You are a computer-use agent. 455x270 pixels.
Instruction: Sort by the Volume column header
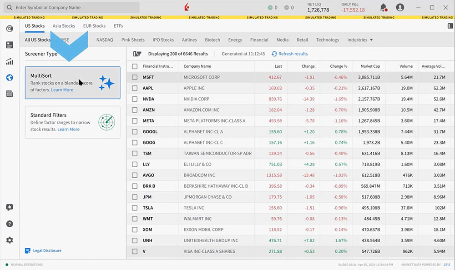click(406, 66)
